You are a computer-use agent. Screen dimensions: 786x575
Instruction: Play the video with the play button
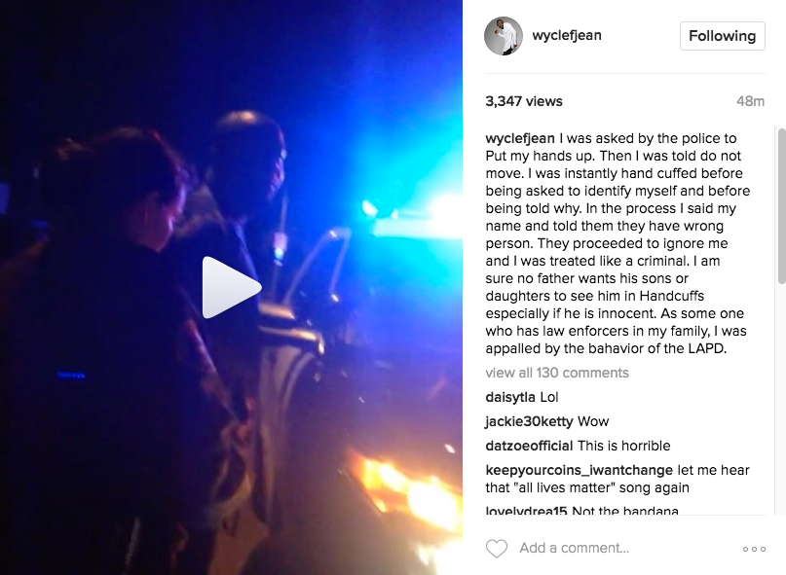(x=231, y=288)
